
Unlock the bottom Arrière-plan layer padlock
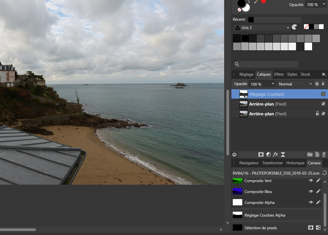tap(317, 113)
